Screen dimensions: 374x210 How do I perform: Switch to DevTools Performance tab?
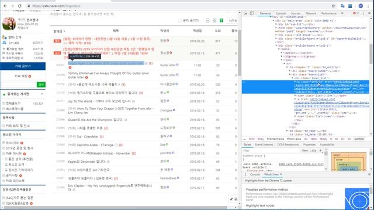coord(329,13)
